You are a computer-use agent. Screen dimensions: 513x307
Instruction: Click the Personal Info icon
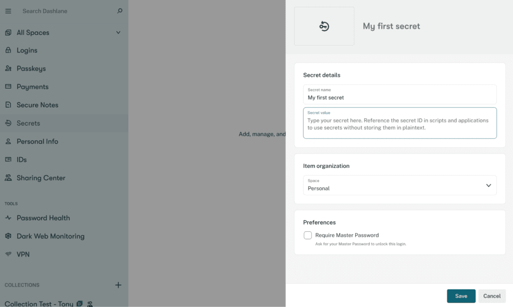coord(8,141)
